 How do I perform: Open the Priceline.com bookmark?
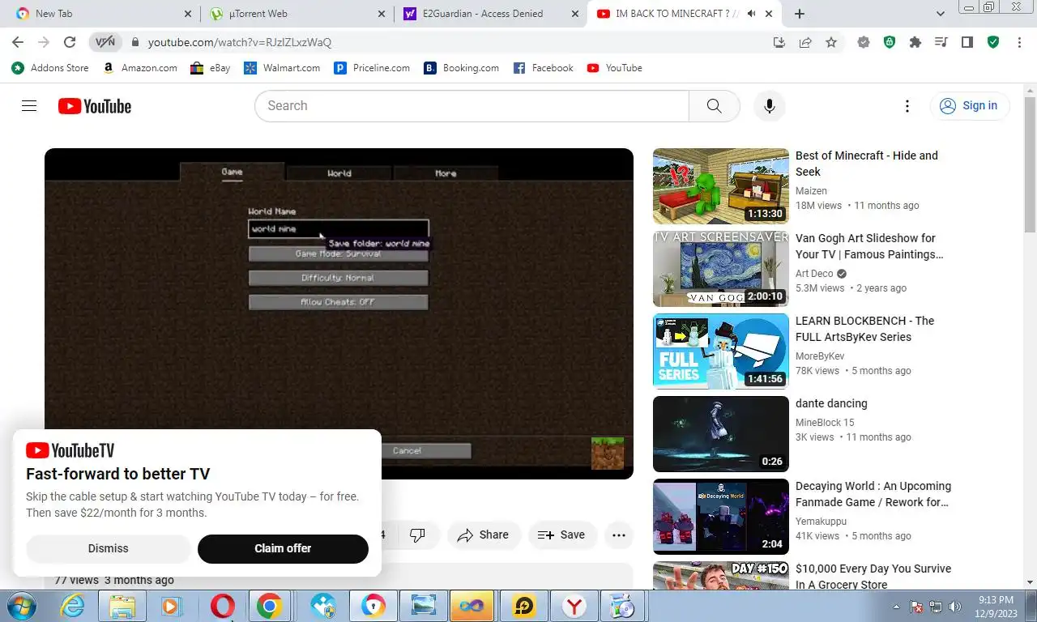tap(372, 68)
